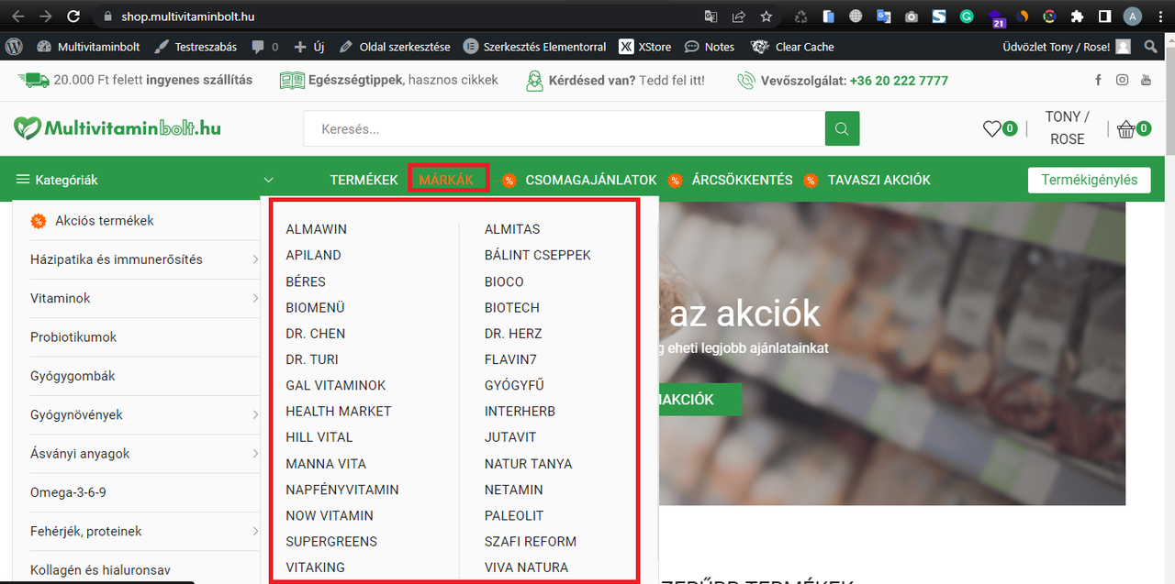Open the Omega-3-6-9 category
This screenshot has height=584, width=1175.
coord(68,492)
